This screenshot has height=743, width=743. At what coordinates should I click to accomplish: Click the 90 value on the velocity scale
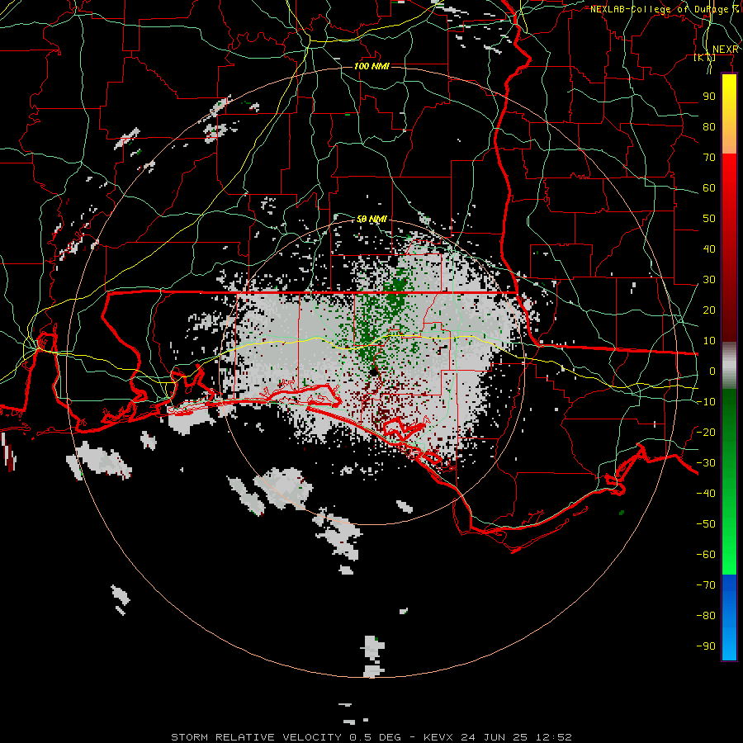click(709, 97)
